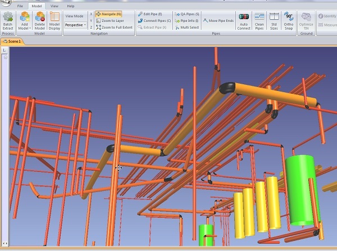Viewport: 337px width, 251px height.
Task: Open the Std Sizes table
Action: (274, 21)
